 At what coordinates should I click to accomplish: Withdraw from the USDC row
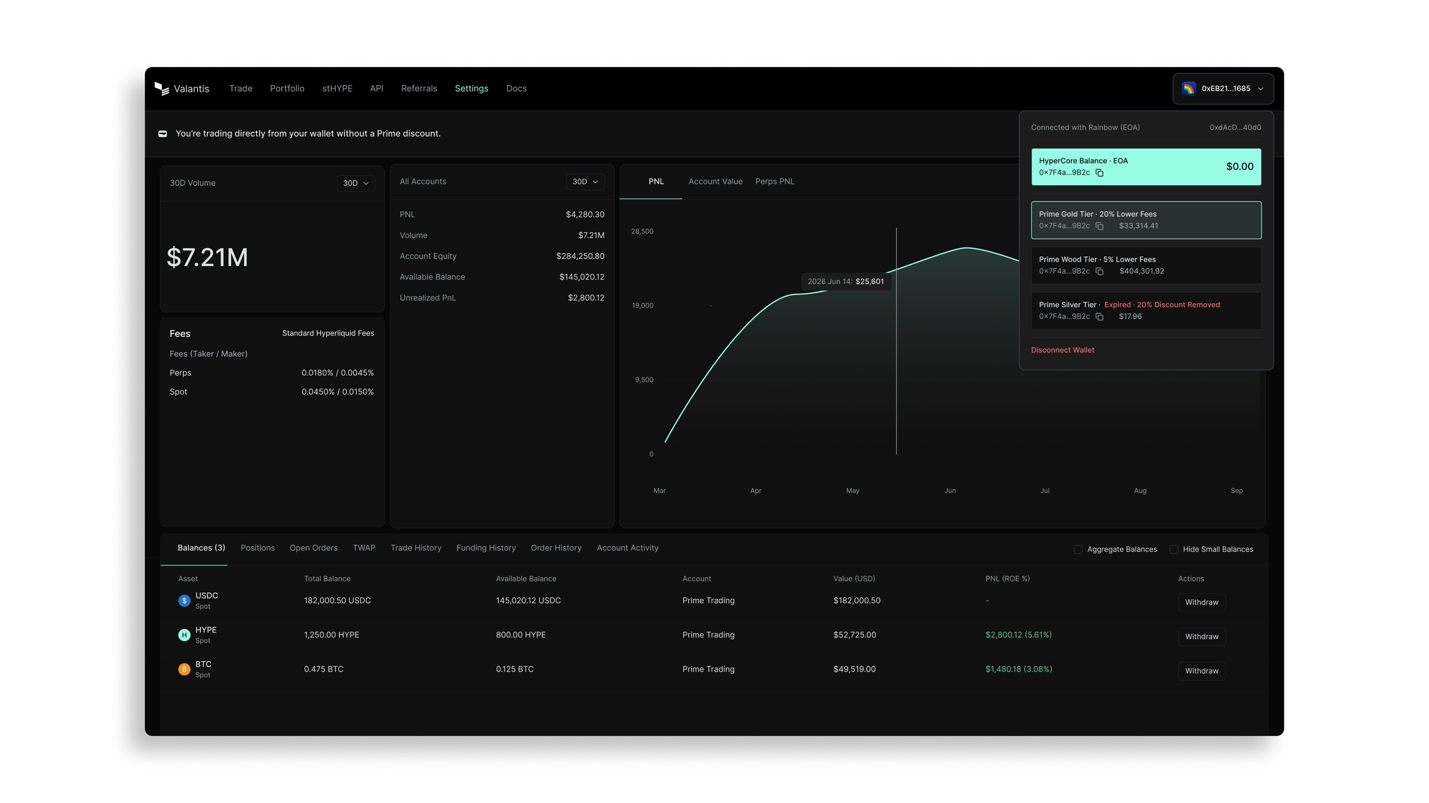[x=1202, y=602]
